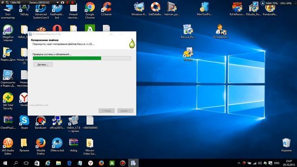Select the +9845648945 file icon
Screen dimensions: 297x167
tap(90, 122)
